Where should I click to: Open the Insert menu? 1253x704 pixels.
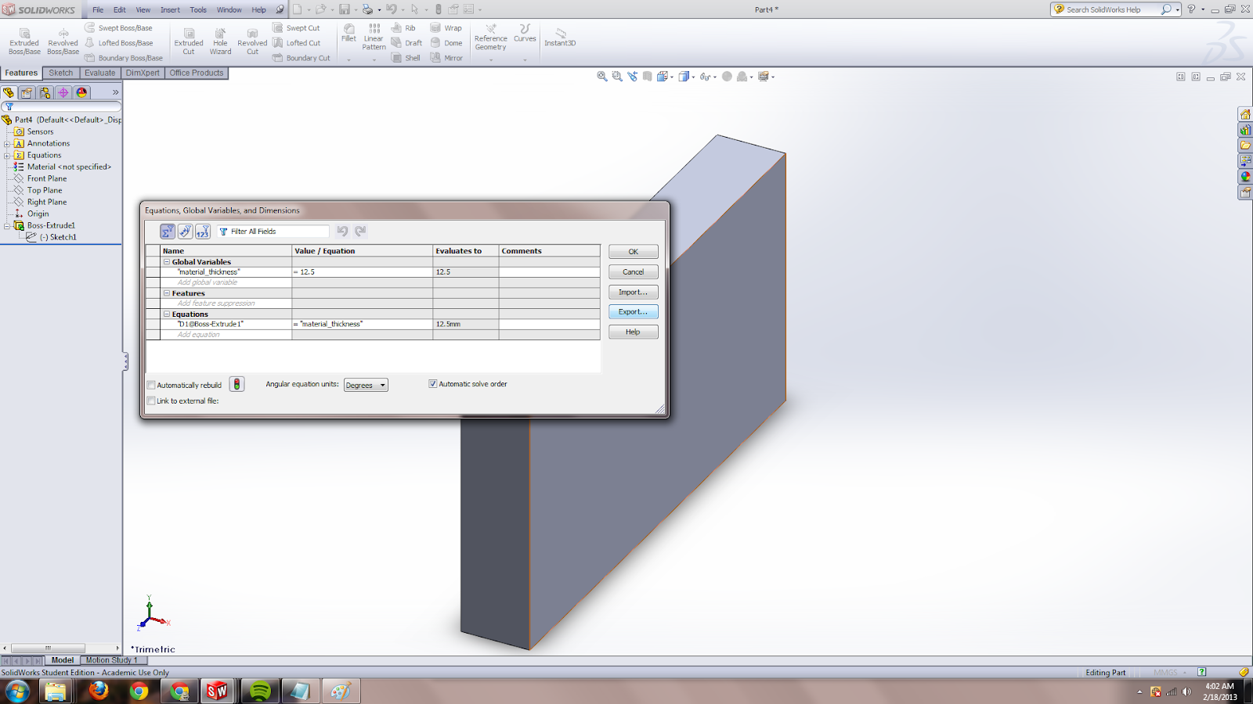[170, 10]
